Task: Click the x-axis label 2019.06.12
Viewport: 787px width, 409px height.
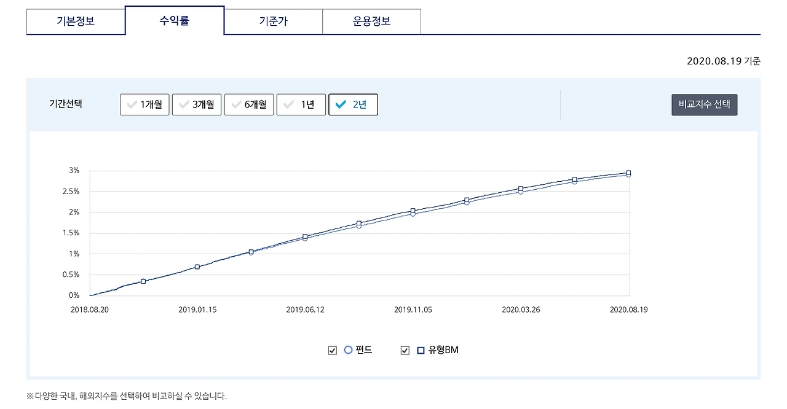Action: [305, 310]
